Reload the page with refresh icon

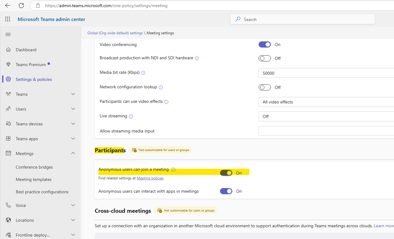point(21,6)
